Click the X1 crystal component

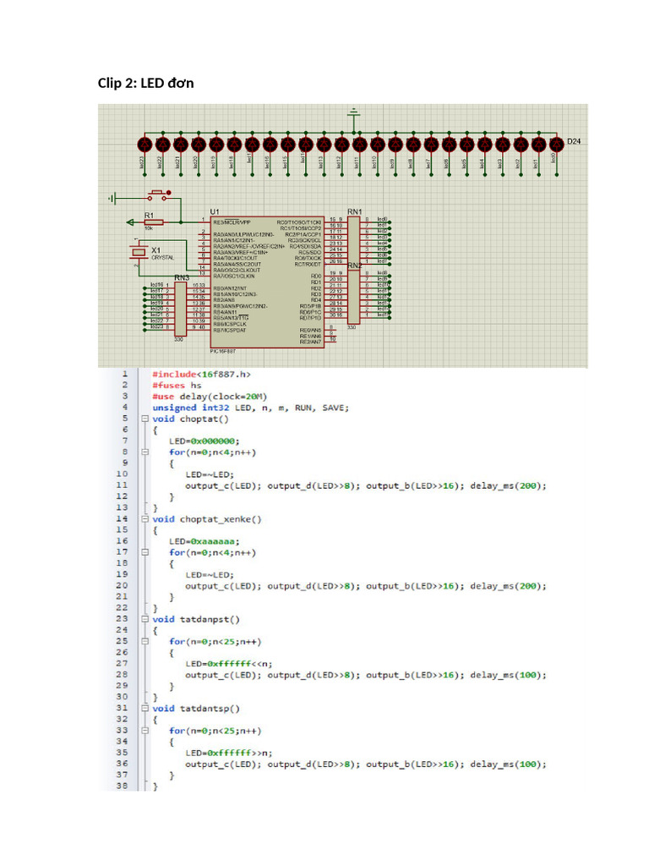pos(138,251)
